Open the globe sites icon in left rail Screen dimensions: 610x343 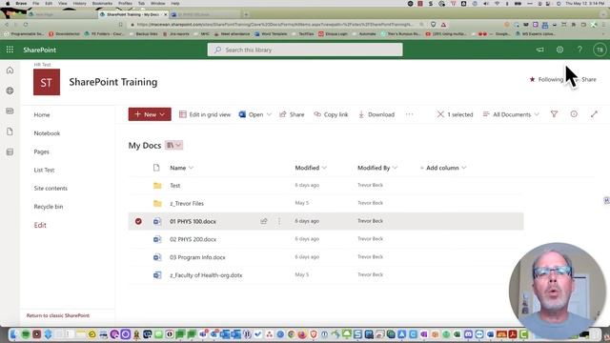point(10,91)
